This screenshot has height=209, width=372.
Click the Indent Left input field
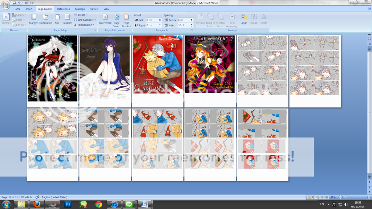tap(152, 20)
